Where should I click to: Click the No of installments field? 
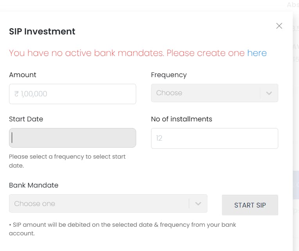214,138
